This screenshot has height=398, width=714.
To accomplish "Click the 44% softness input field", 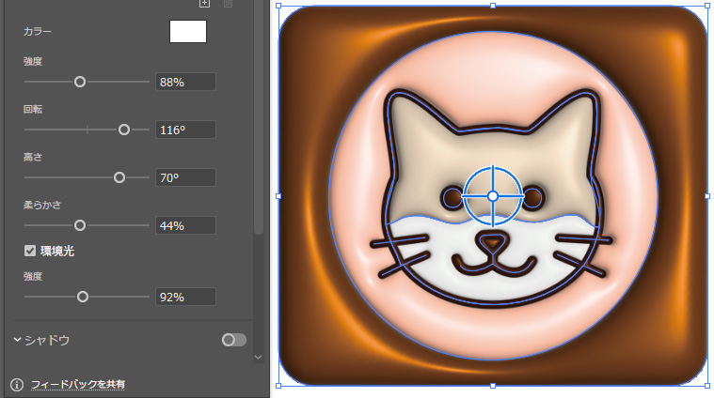I will [x=185, y=225].
